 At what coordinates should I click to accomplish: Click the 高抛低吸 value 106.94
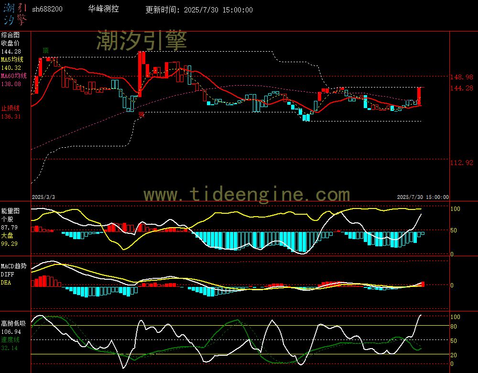[11, 331]
